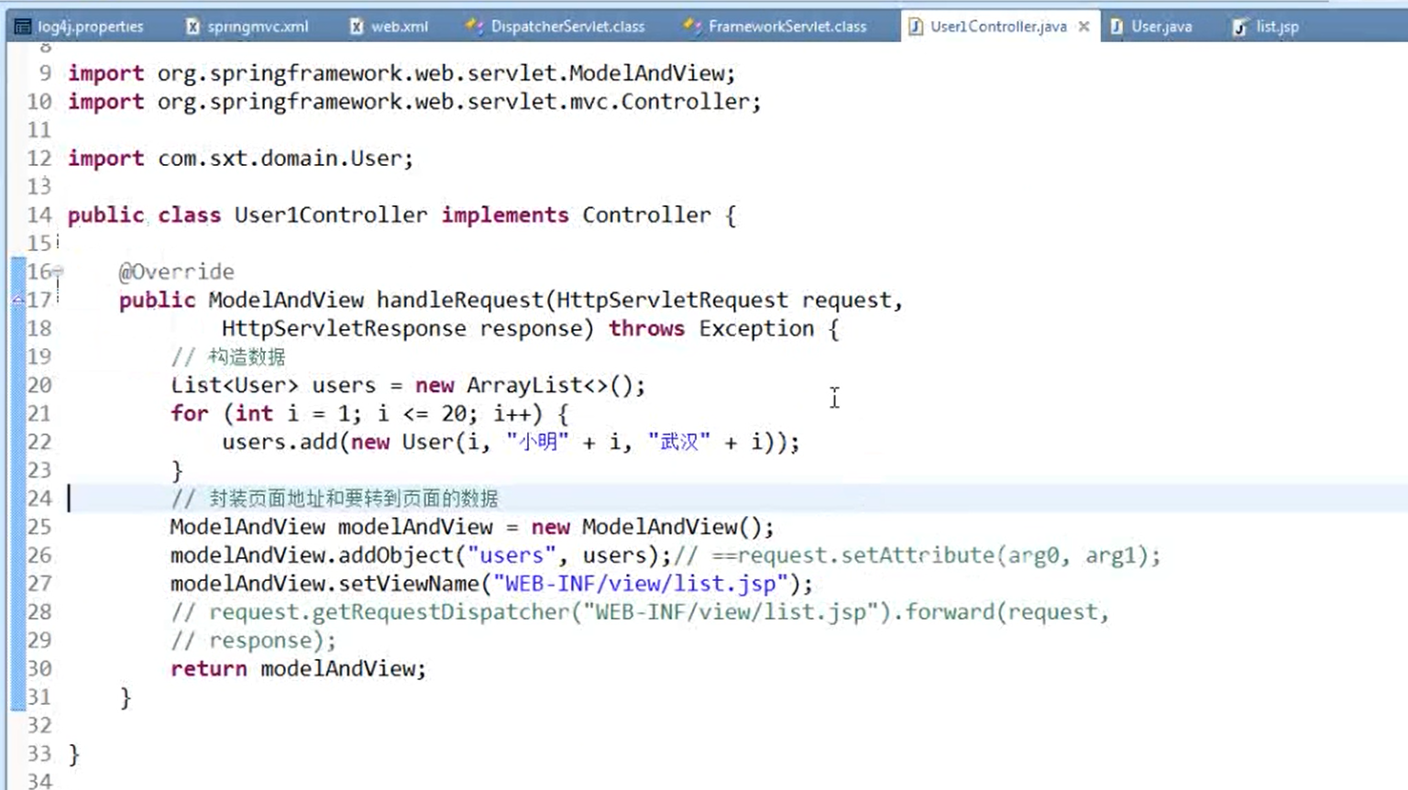Click the User.java file icon
This screenshot has width=1408, height=790.
1116,27
